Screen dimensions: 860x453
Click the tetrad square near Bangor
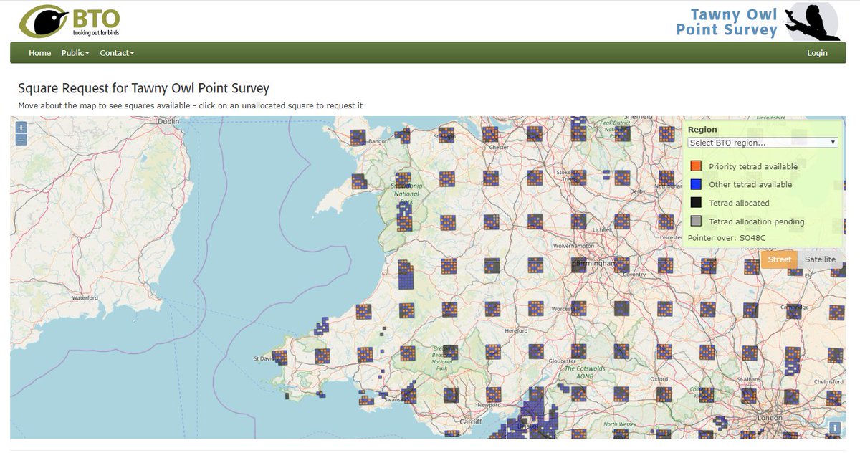click(358, 137)
